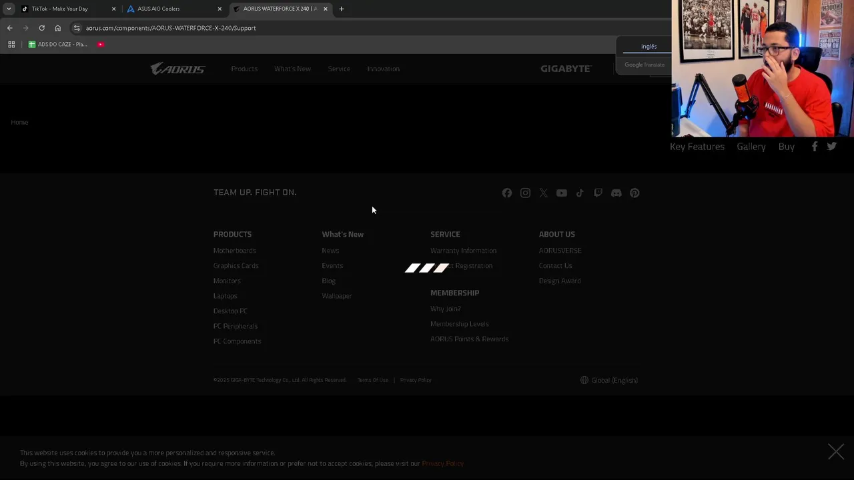
Task: Dismiss the cookie notice with X
Action: pyautogui.click(x=836, y=451)
